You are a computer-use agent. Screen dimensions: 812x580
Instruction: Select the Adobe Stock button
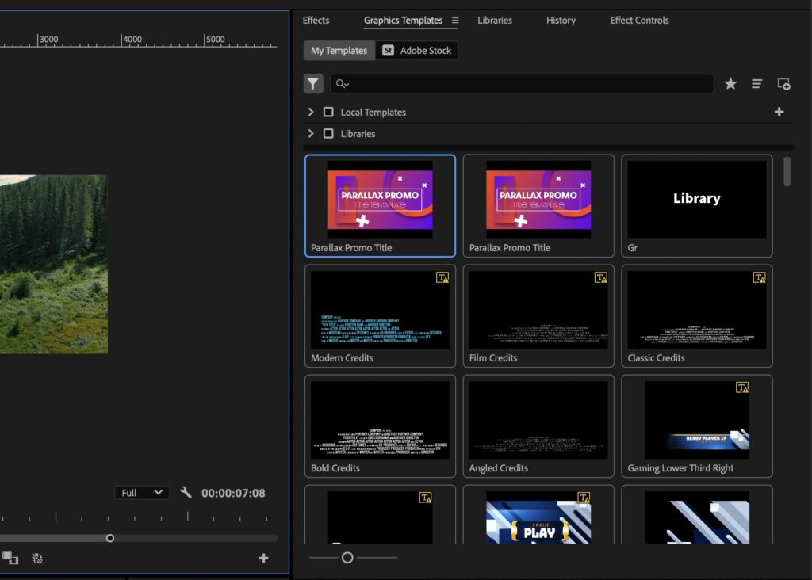pos(417,51)
